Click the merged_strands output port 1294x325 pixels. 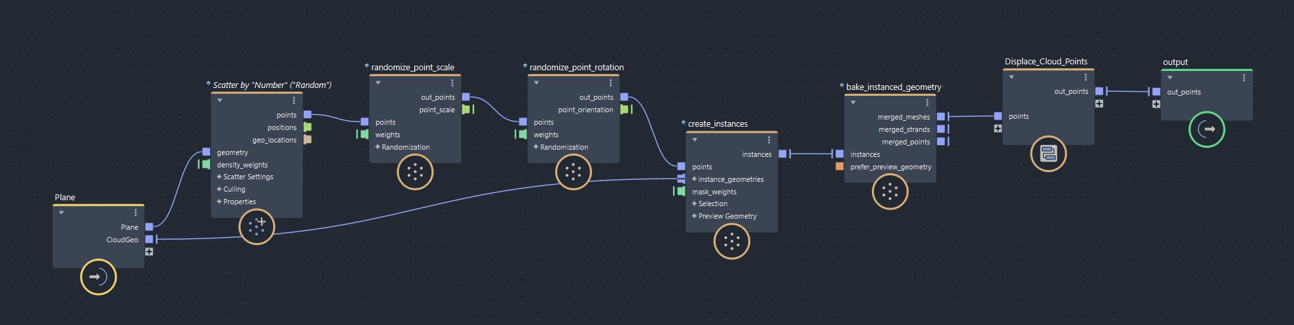coord(941,129)
